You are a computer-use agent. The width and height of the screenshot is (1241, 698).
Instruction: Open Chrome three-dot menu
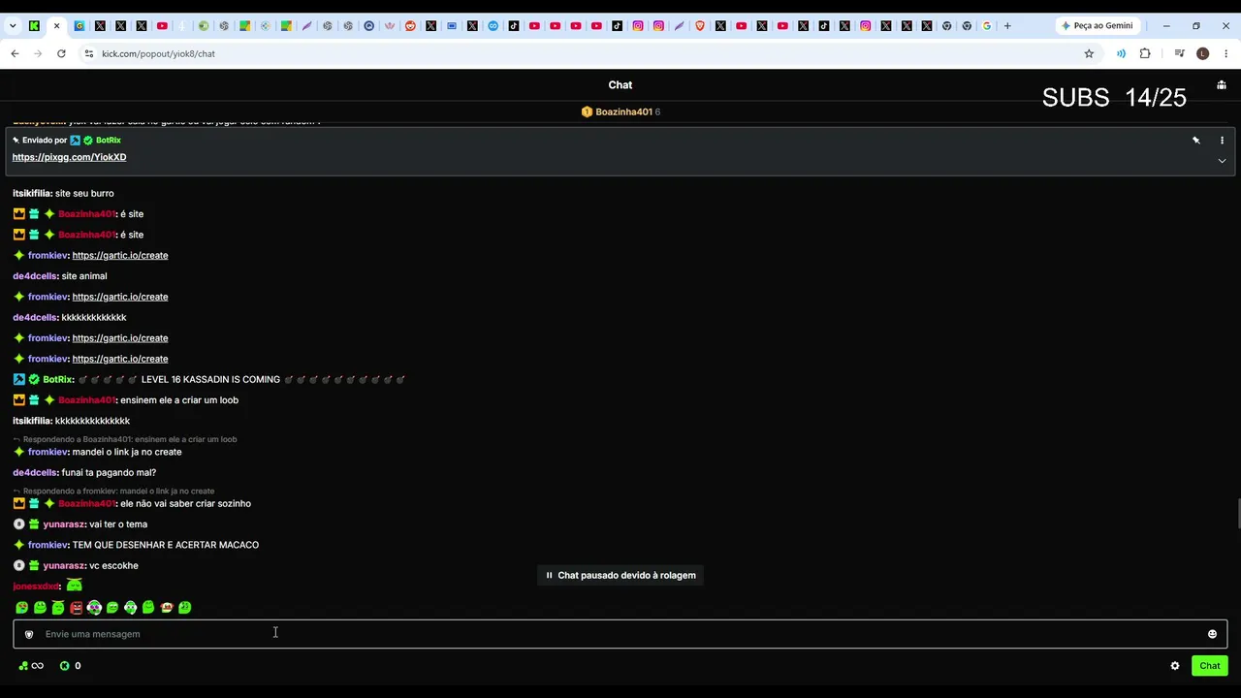(x=1226, y=53)
